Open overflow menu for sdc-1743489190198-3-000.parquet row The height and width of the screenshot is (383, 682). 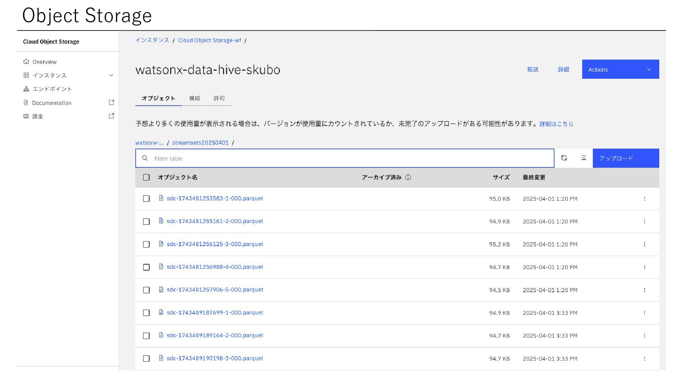pos(644,359)
